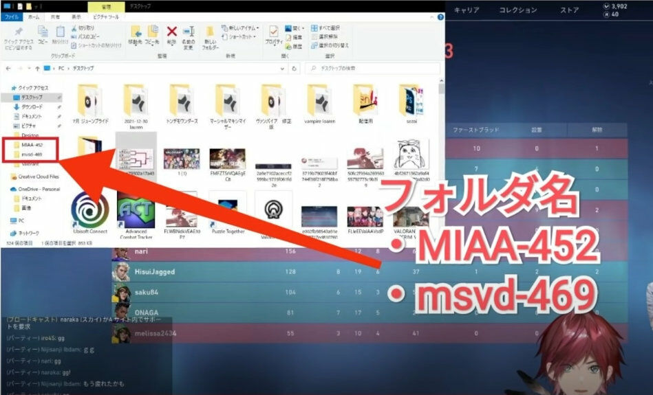This screenshot has height=395, width=653.
Task: Open the Shortcut (ショートカット) dropdown in ribbon
Action: tap(238, 37)
